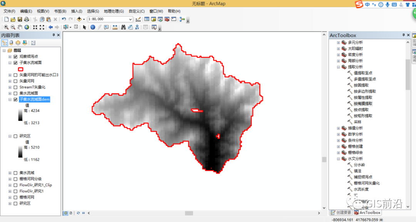Switch to List By Visibility view
This screenshot has height=222, width=416.
click(x=18, y=43)
